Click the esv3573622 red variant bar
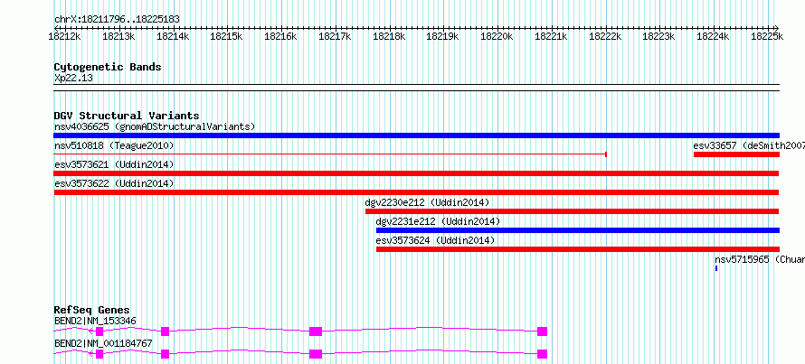The width and height of the screenshot is (805, 364). 416,192
